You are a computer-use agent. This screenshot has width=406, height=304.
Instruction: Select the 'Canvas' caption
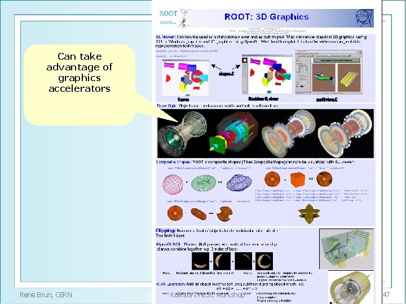pos(183,100)
